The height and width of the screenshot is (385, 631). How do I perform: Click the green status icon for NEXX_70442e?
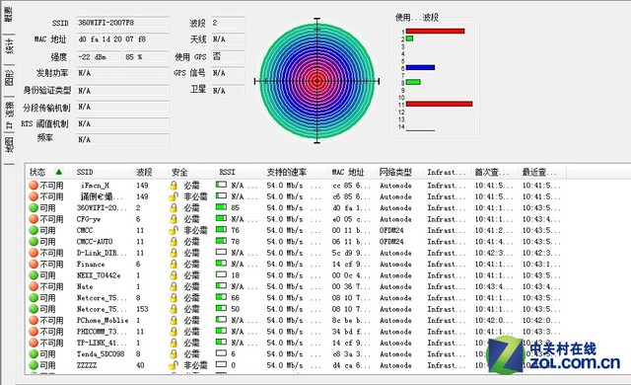34,275
